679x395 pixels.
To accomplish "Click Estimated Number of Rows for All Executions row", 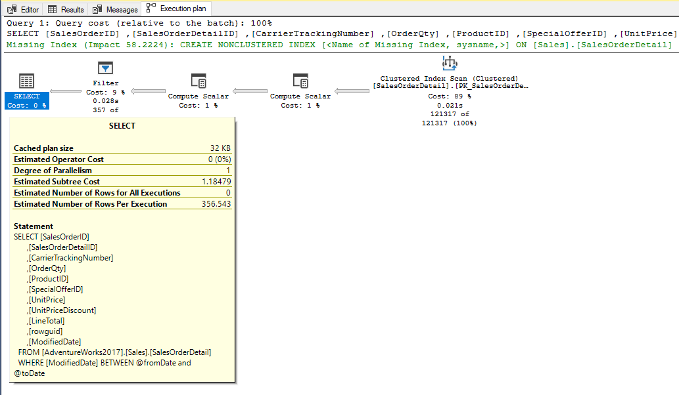I will pos(122,193).
